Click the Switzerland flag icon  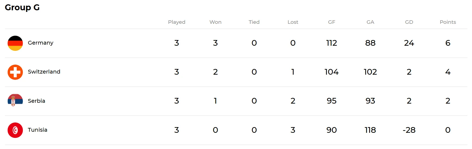click(x=15, y=72)
